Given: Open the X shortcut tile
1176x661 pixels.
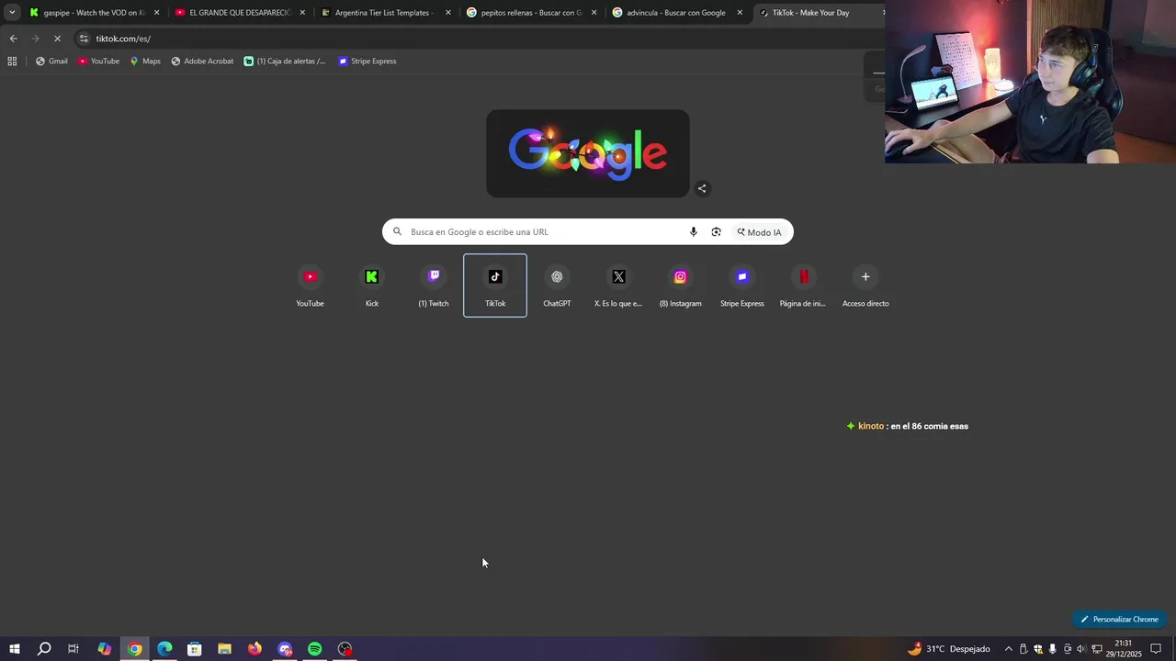Looking at the screenshot, I should point(618,286).
